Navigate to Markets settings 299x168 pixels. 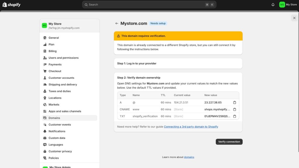pos(54,105)
